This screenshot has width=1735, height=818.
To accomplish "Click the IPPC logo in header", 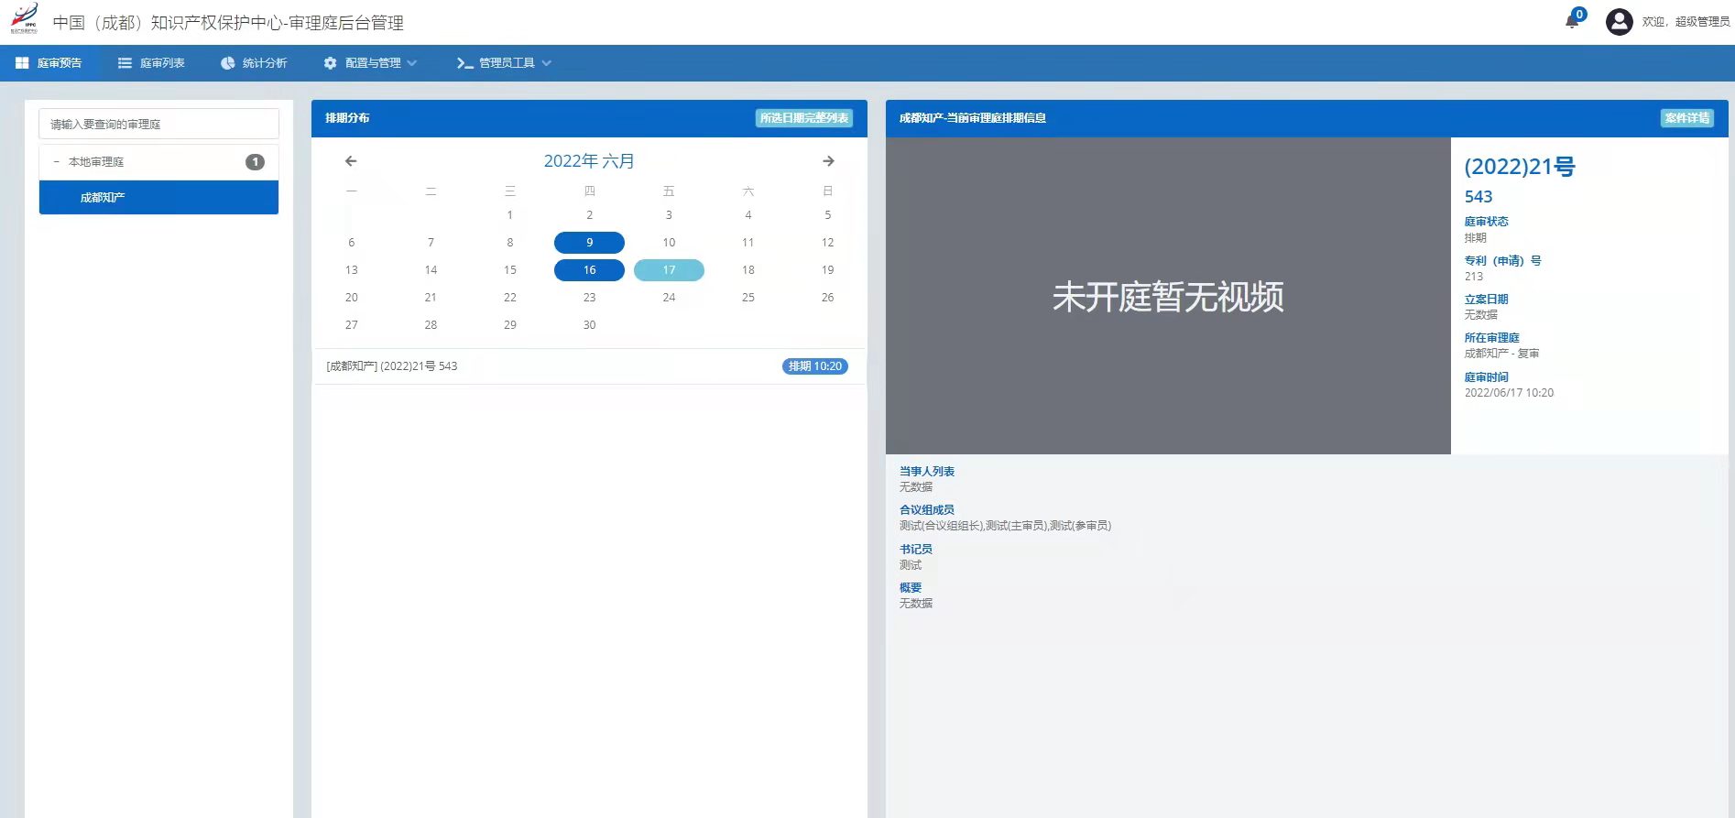I will pos(25,18).
